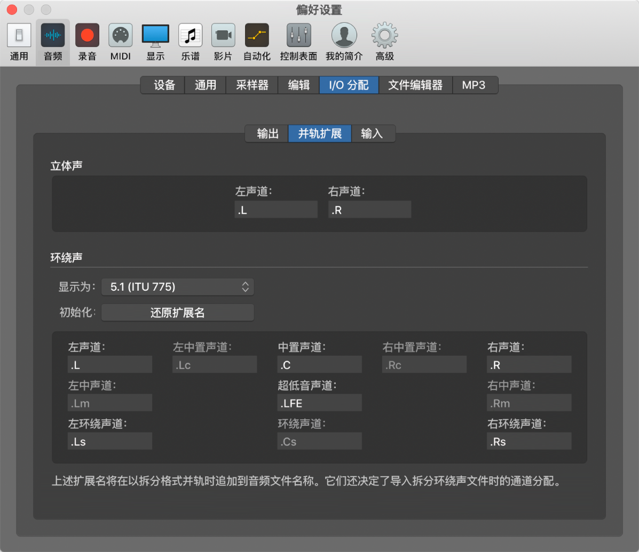Select the 录音 (Recording) icon

86,41
